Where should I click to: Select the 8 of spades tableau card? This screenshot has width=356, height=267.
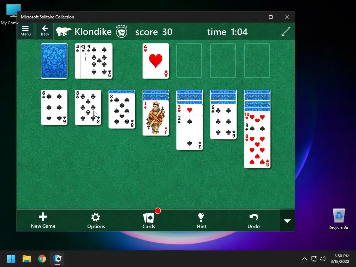pyautogui.click(x=122, y=111)
